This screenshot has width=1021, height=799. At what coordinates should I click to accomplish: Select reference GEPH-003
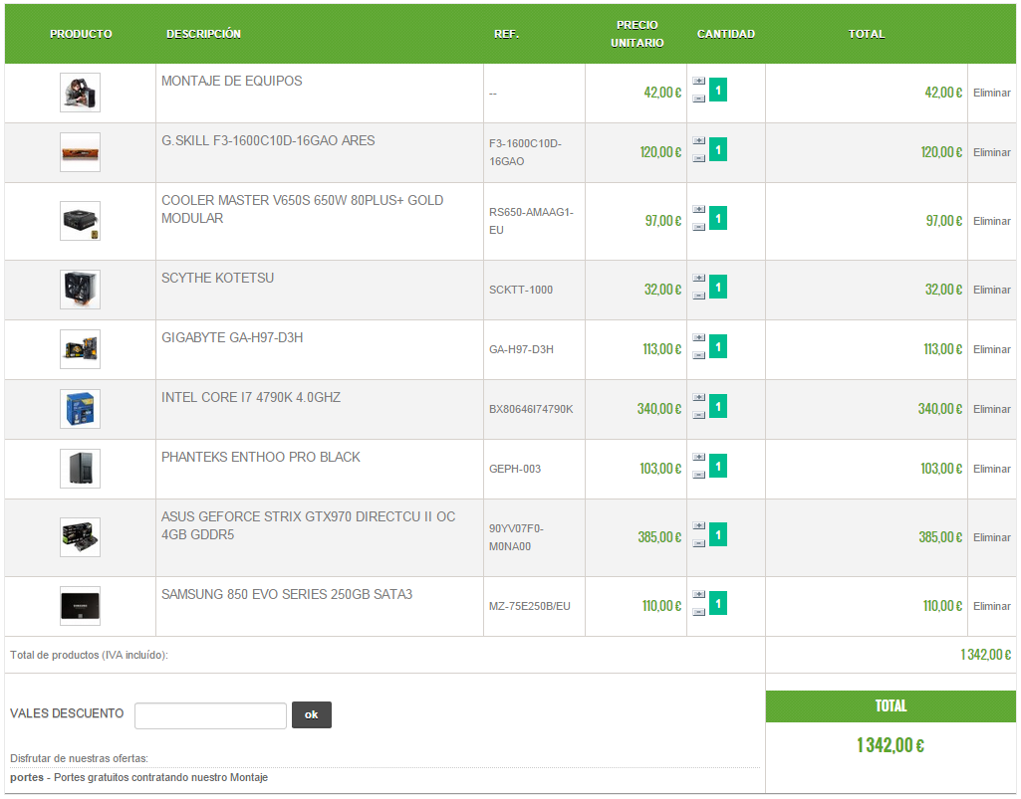[515, 469]
